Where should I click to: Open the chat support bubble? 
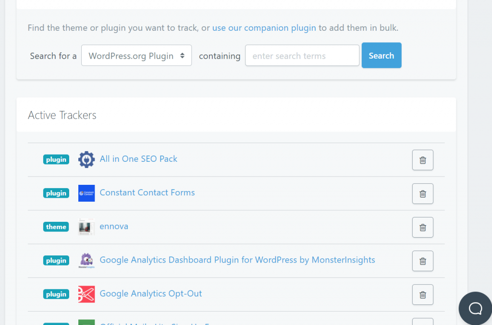pos(475,308)
